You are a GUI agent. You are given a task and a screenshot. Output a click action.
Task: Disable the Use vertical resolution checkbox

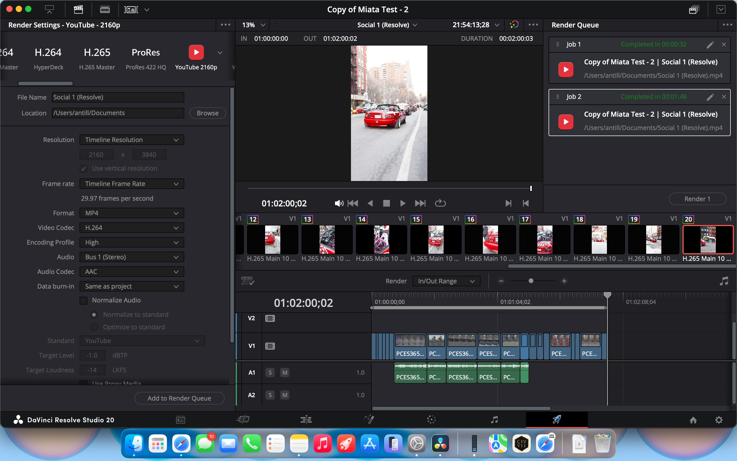click(83, 168)
